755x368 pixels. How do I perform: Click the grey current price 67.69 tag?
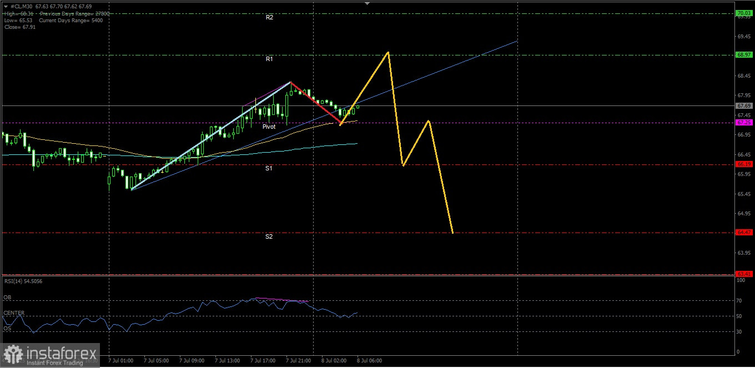tap(743, 105)
